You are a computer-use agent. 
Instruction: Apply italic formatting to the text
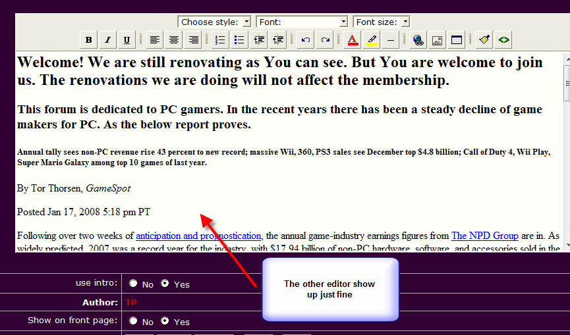pos(107,40)
